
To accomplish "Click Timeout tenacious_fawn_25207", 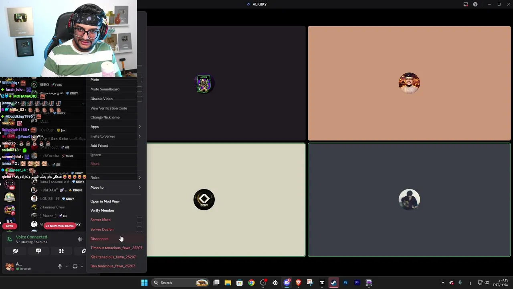I will pos(116,248).
